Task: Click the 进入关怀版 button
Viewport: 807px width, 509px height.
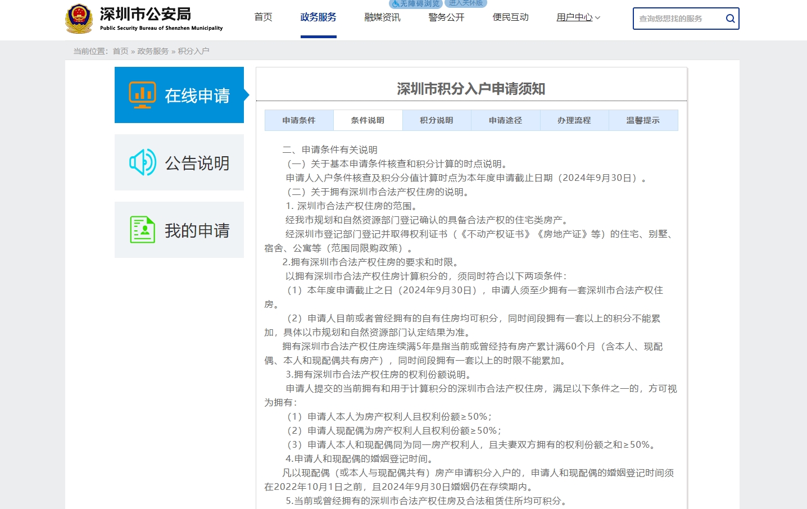Action: point(466,3)
